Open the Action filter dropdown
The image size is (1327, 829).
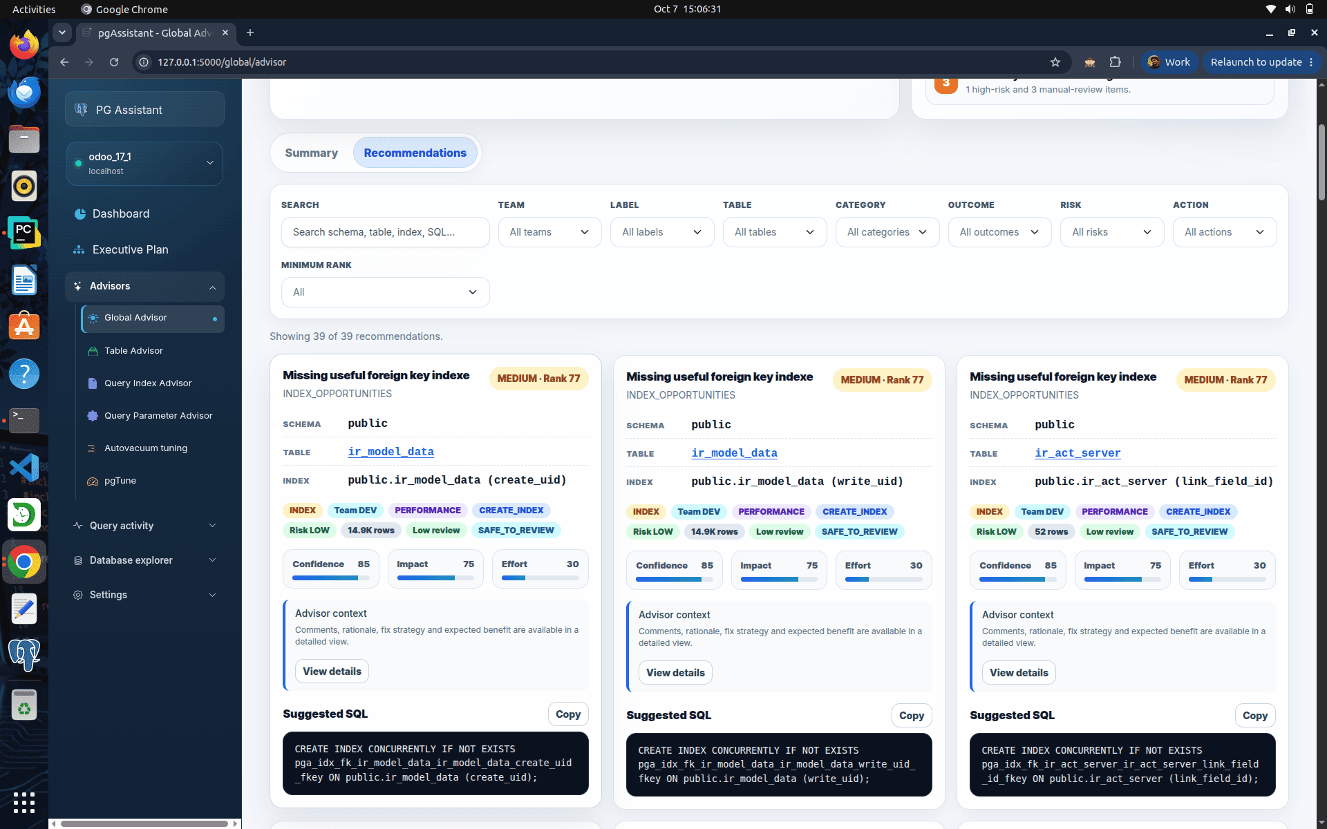[x=1225, y=232]
